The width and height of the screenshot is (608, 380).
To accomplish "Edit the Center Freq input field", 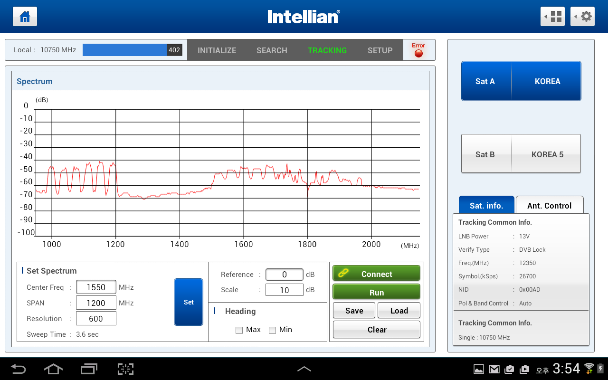I will click(96, 287).
